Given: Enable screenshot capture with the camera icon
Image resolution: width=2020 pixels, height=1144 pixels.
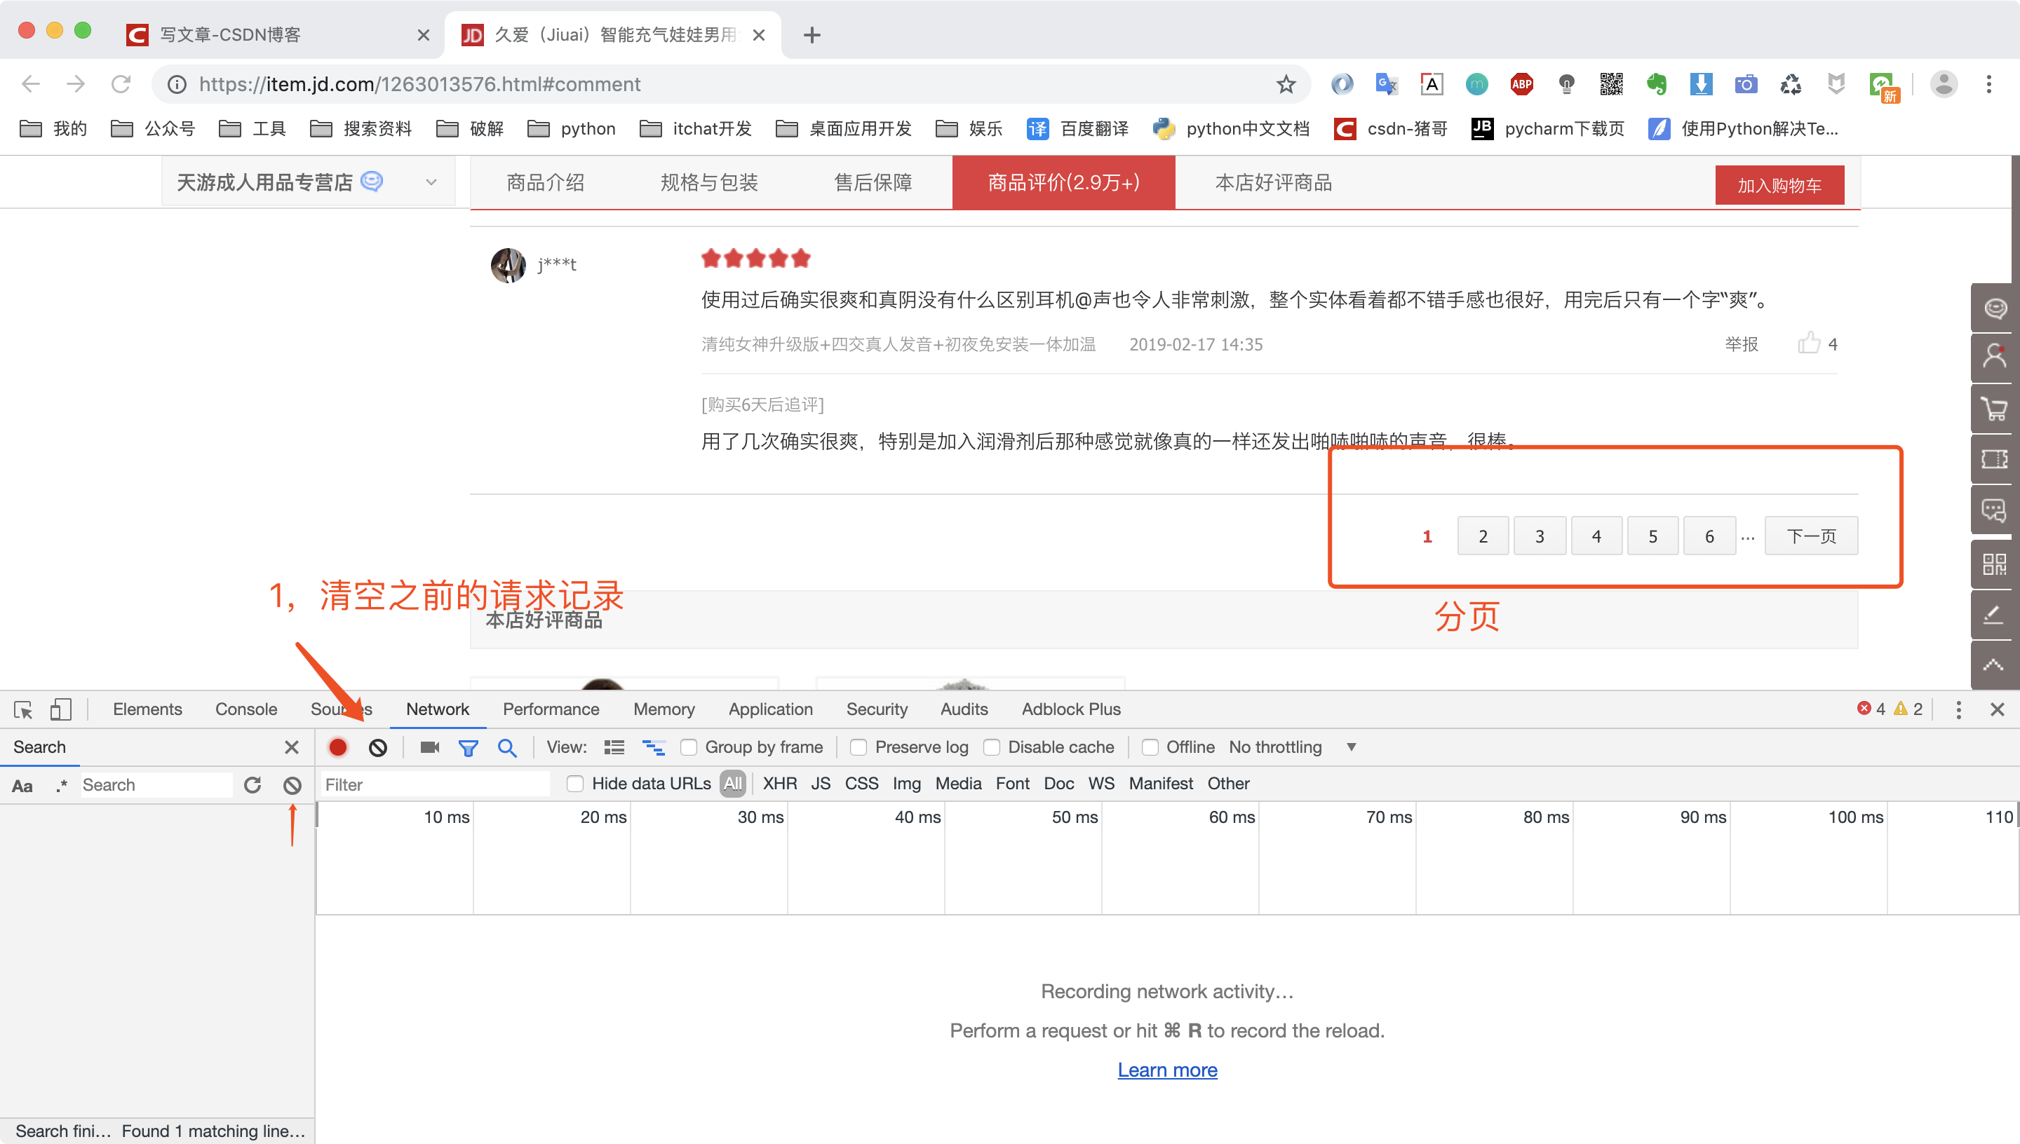Looking at the screenshot, I should 429,747.
